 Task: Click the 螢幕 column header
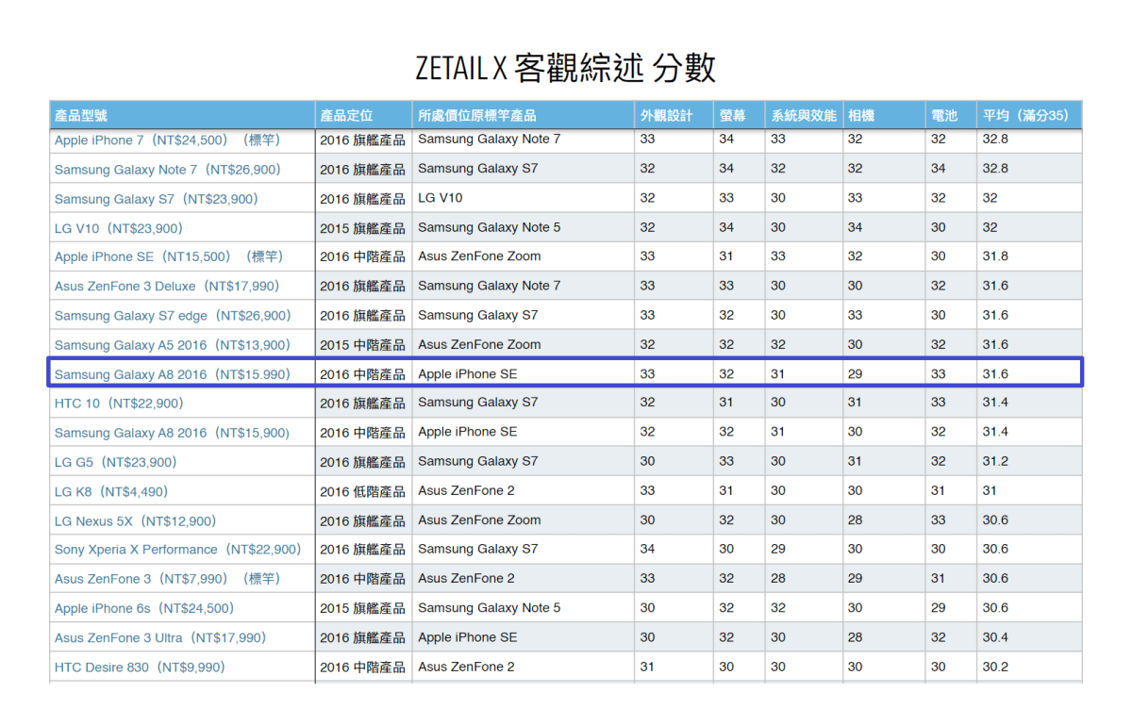tap(732, 115)
